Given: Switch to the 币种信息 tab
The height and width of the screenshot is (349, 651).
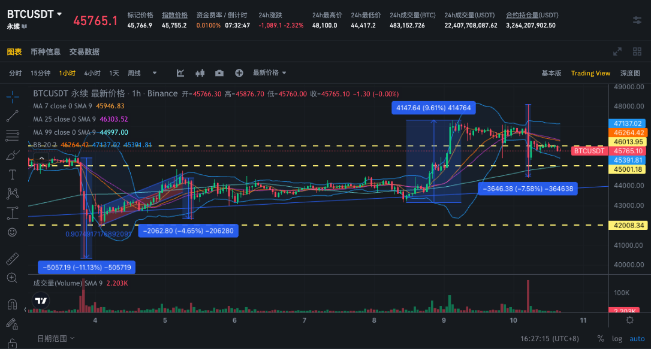Looking at the screenshot, I should 46,52.
